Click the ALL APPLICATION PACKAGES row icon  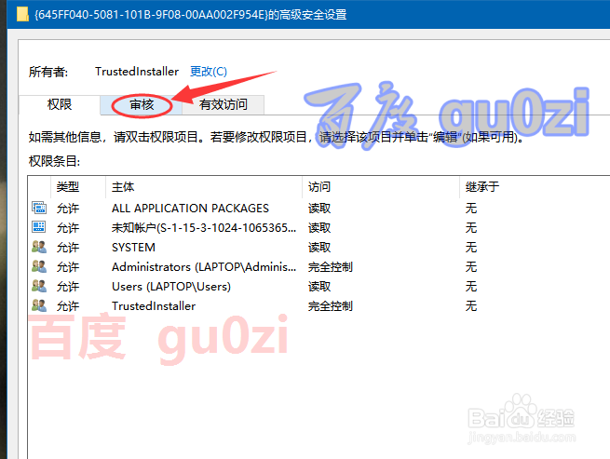pyautogui.click(x=39, y=209)
